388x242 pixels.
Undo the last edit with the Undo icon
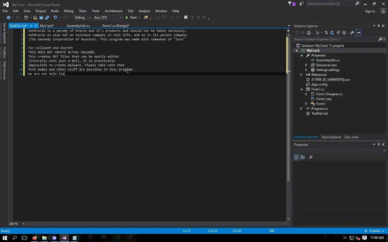pos(55,17)
